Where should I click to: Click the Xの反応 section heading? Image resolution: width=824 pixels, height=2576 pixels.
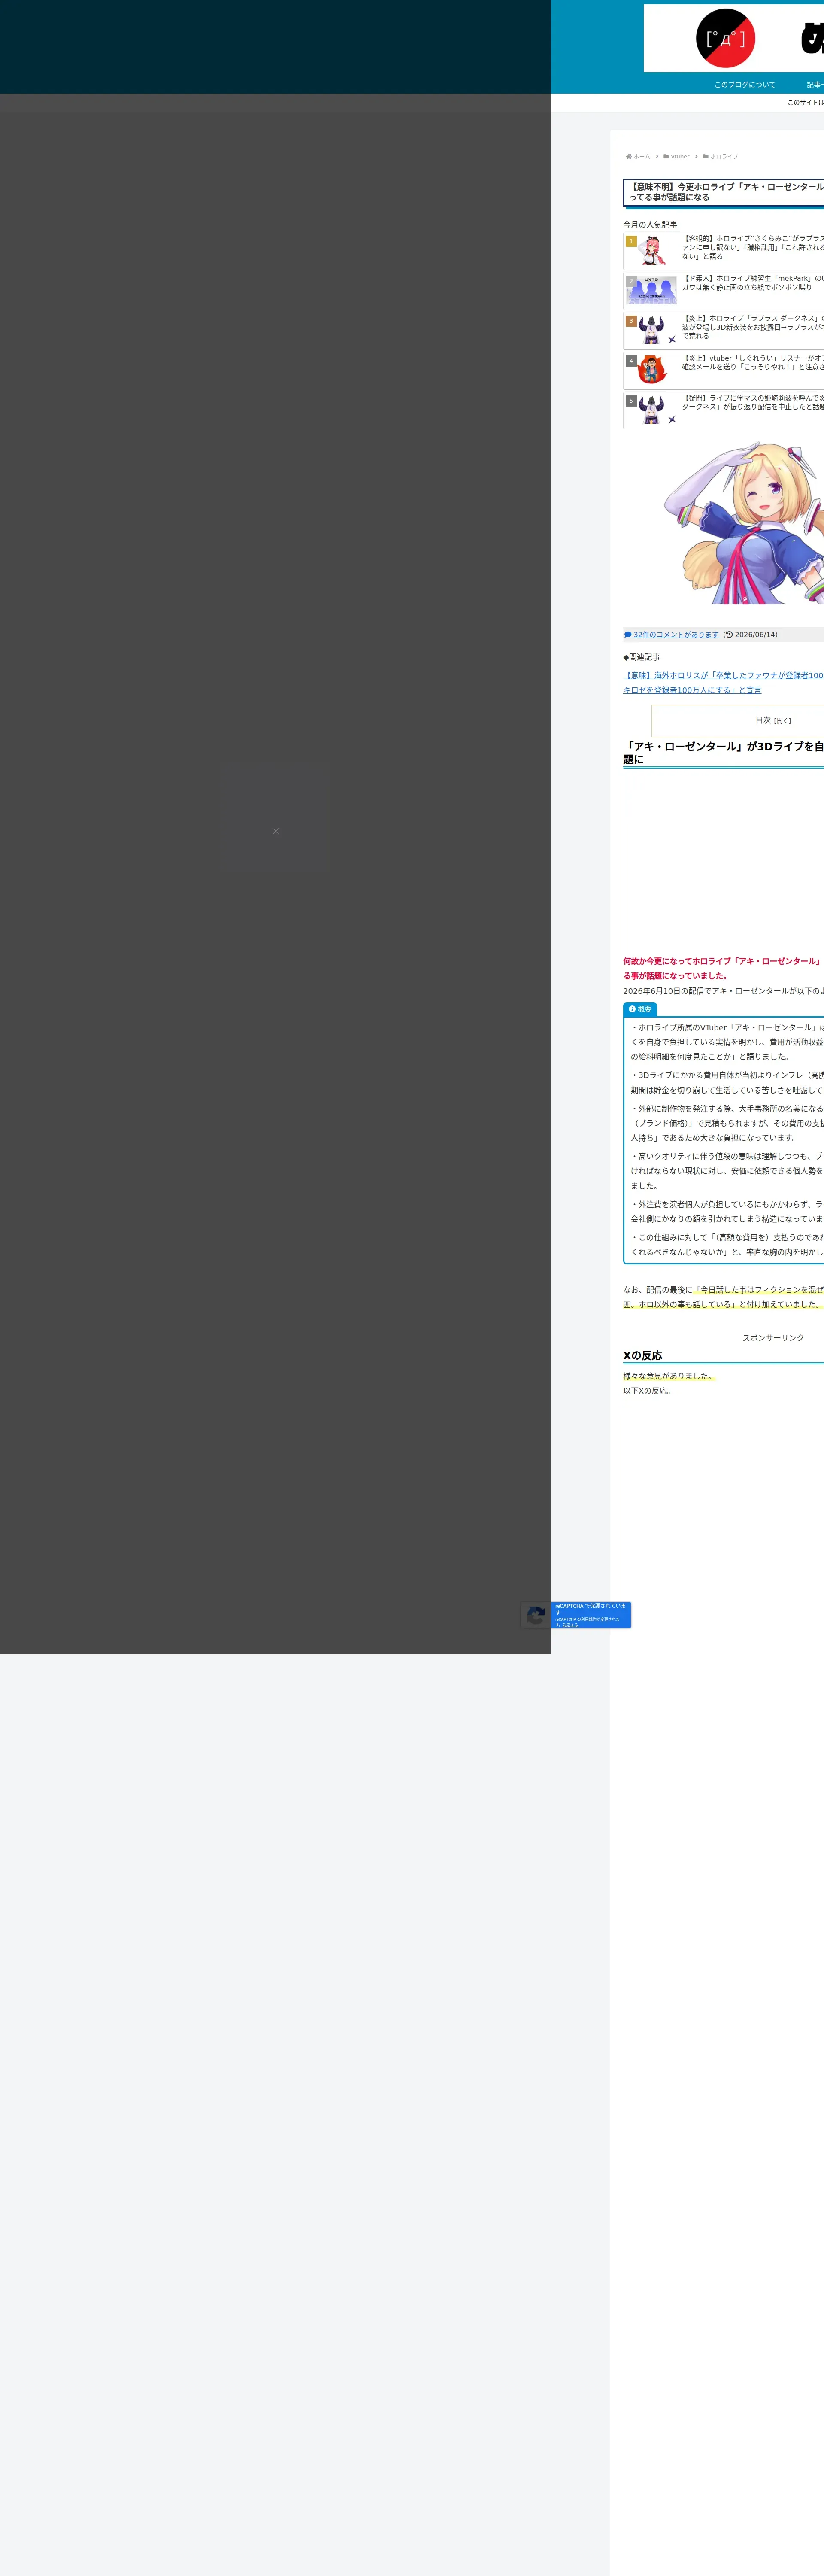point(643,1356)
